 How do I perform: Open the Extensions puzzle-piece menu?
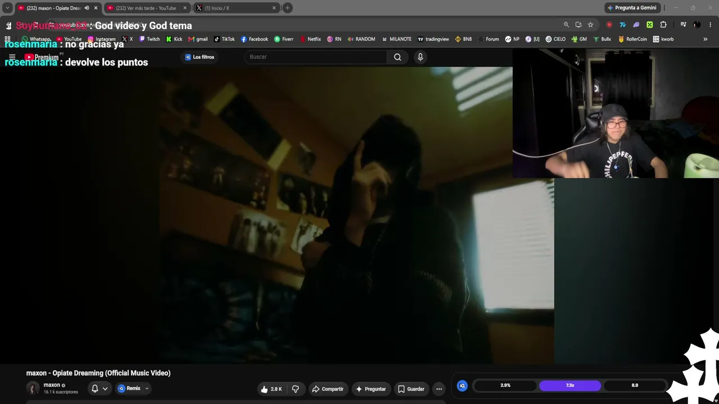point(663,25)
